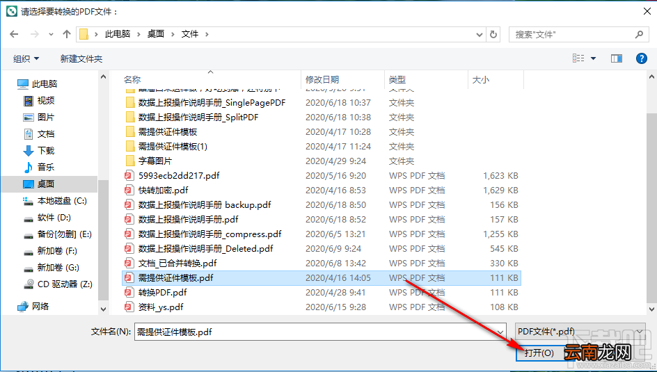657x372 pixels.
Task: Select file 需提供证件模板.pdf in list
Action: pos(322,278)
